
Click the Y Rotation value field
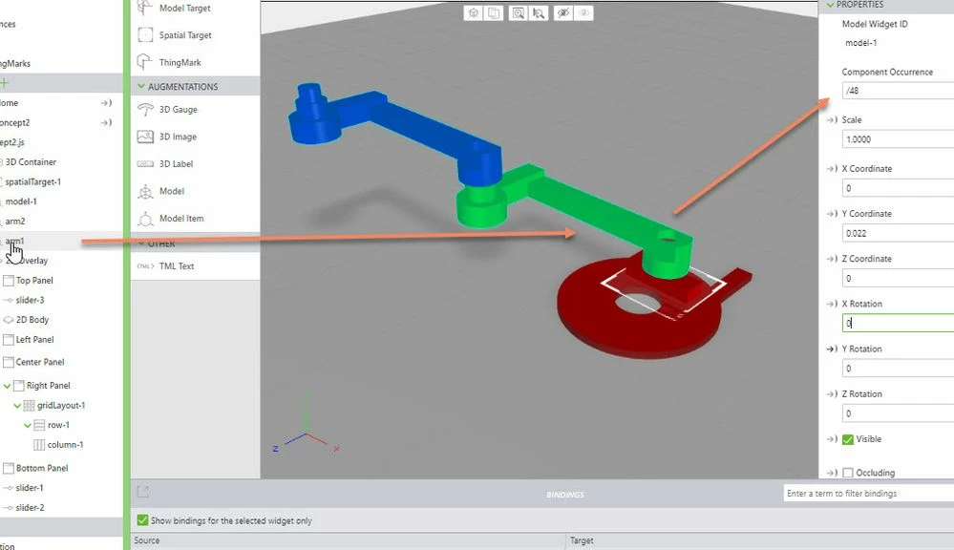pyautogui.click(x=898, y=368)
